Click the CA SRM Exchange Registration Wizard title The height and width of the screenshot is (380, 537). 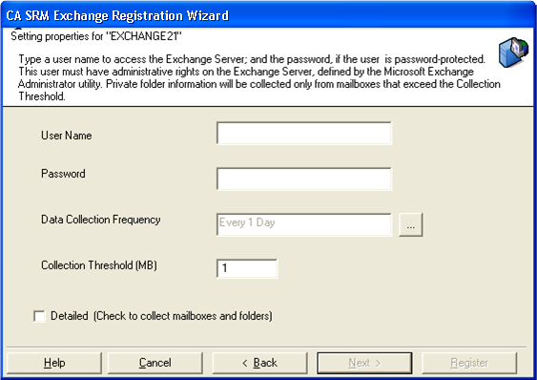pyautogui.click(x=117, y=16)
